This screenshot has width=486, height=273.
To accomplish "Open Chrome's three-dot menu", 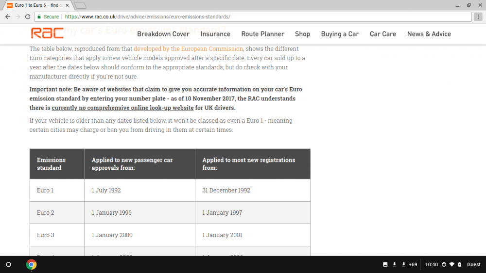I will [478, 16].
